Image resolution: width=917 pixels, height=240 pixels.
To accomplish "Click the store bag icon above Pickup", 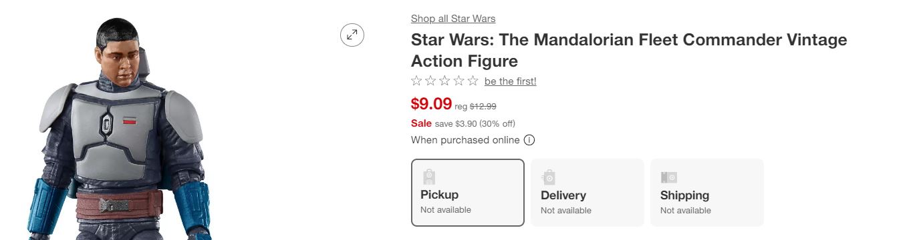I will tap(429, 177).
